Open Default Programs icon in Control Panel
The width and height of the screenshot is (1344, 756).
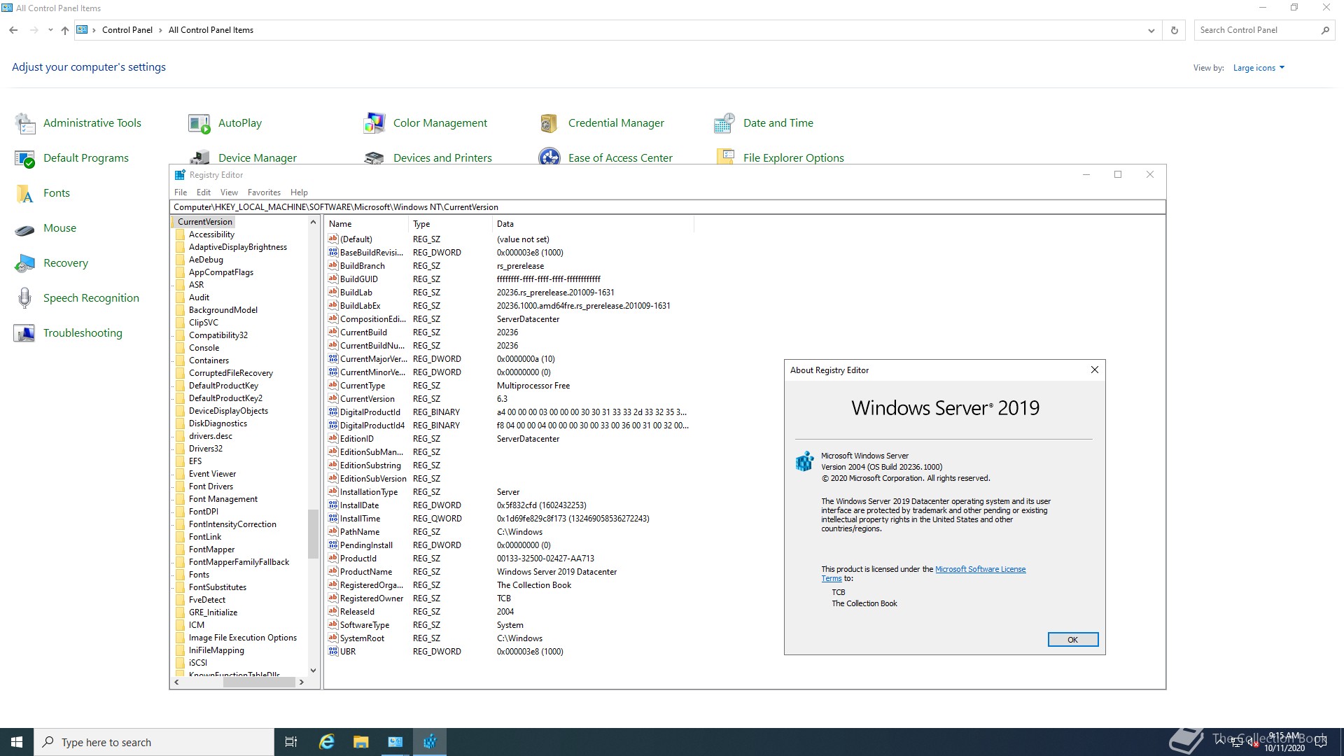[x=25, y=158]
